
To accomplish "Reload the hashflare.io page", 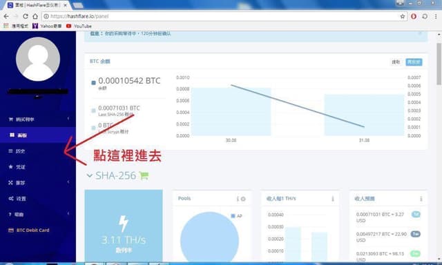I will [26, 17].
